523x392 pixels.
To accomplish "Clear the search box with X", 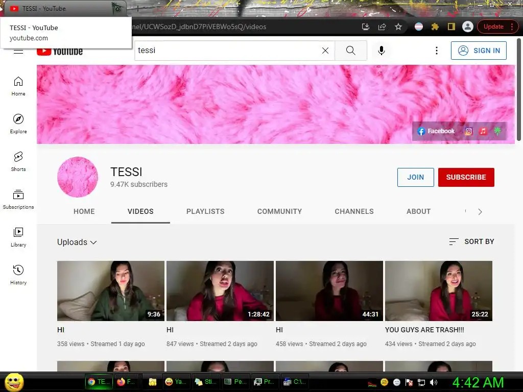I will tap(325, 51).
